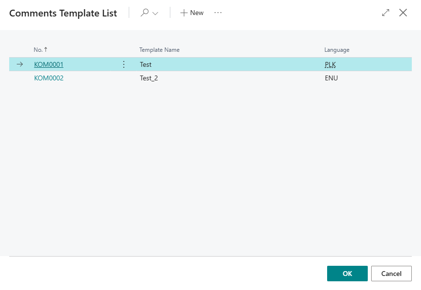Open the Language column header options
Image resolution: width=421 pixels, height=290 pixels.
pyautogui.click(x=336, y=50)
